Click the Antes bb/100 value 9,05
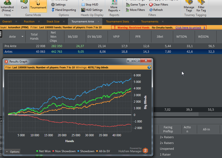This screenshot has width=222, height=158. pyautogui.click(x=81, y=52)
